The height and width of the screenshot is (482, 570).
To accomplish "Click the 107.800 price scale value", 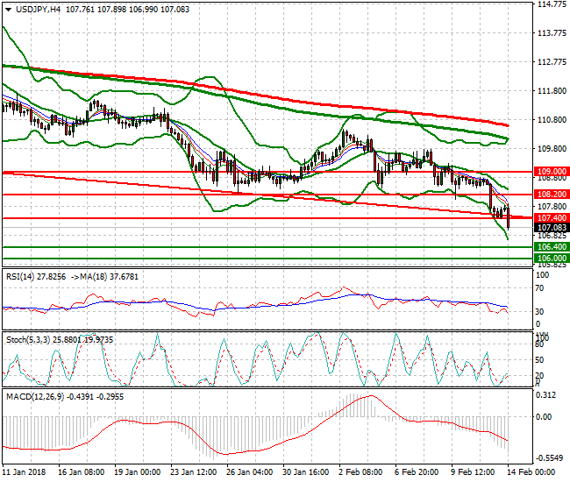I will pos(552,206).
